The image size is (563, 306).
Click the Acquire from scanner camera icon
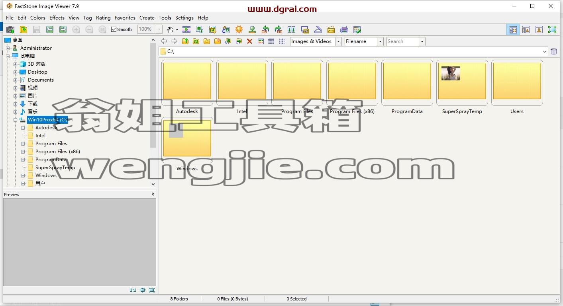tap(10, 29)
